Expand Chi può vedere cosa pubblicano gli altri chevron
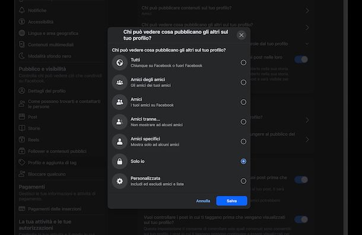The height and width of the screenshot is (235, 362). (307, 28)
